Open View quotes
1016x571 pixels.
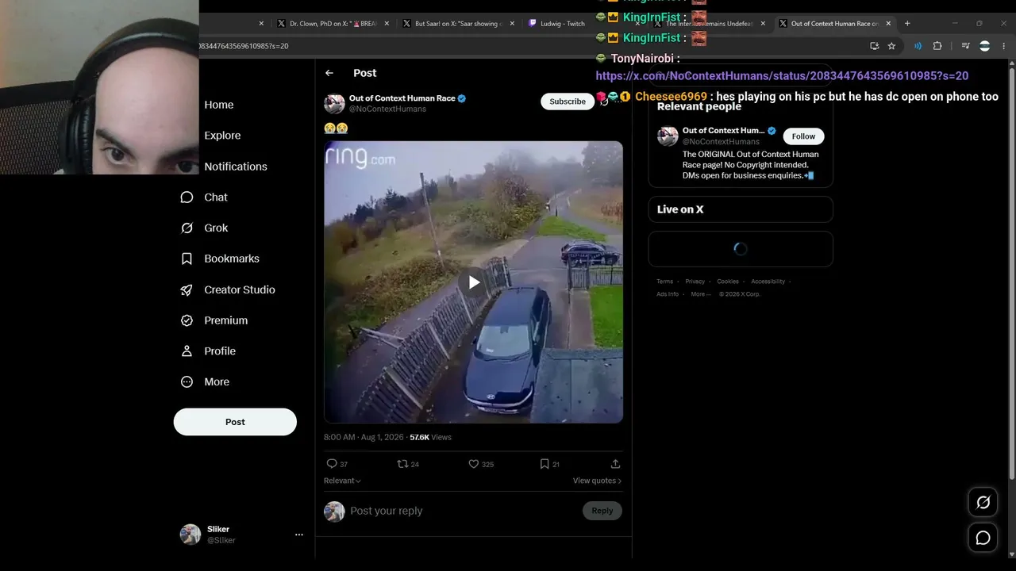pyautogui.click(x=598, y=481)
